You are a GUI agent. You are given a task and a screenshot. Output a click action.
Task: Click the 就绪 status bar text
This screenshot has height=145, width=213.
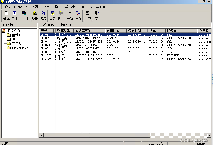coord(5,143)
